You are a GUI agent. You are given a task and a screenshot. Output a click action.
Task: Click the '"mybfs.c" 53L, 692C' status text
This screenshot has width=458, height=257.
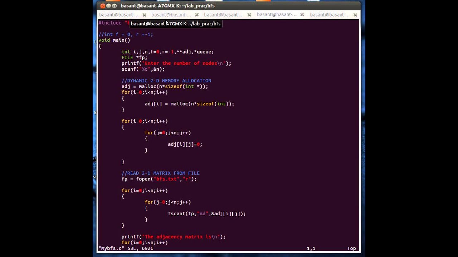click(x=126, y=248)
